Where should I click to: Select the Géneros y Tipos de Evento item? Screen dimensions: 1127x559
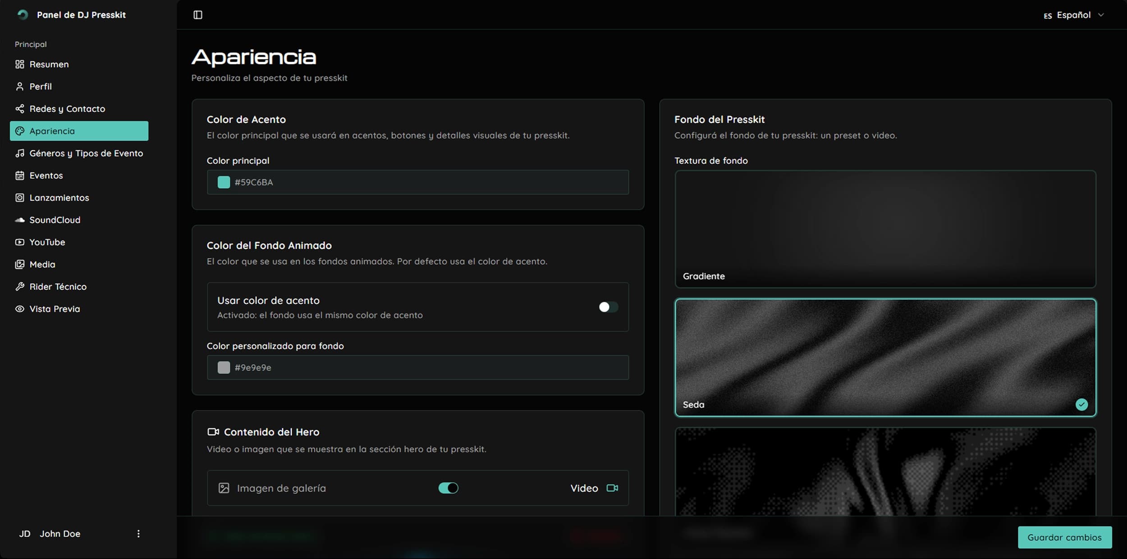tap(87, 153)
